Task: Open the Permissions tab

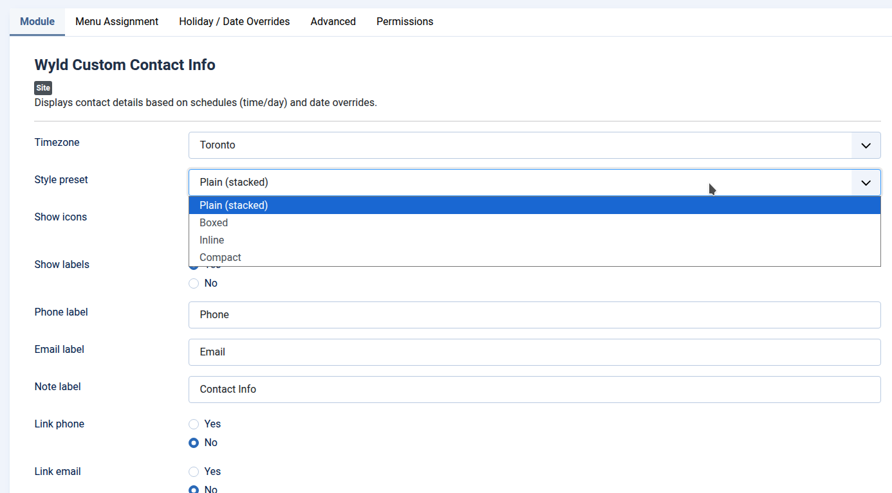Action: click(405, 21)
